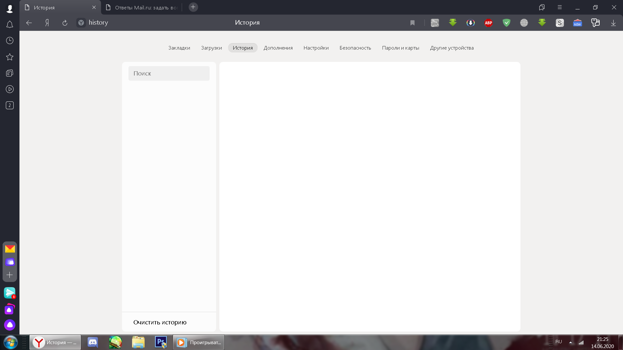Click the site info icon beside history
Screen dimensions: 623x350
point(81,23)
